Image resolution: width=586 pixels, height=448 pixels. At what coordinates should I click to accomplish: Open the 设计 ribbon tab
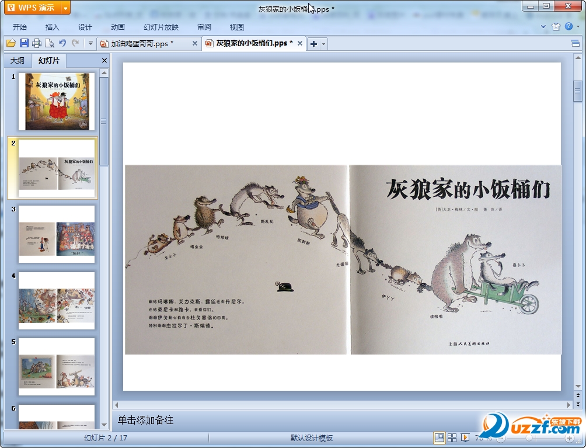point(85,27)
